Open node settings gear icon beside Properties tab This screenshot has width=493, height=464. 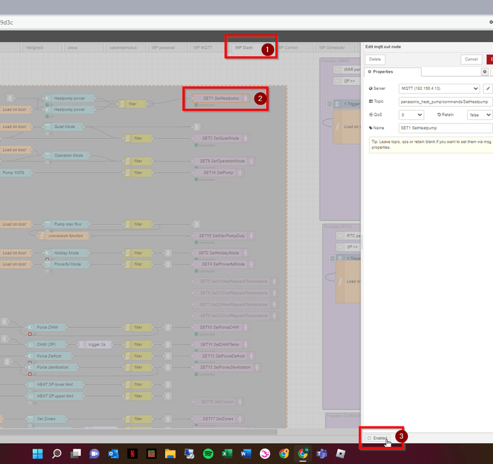[484, 71]
